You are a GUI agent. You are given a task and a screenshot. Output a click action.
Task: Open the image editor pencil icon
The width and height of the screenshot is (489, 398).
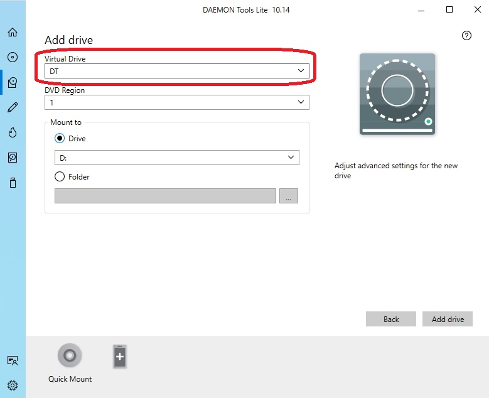[13, 107]
